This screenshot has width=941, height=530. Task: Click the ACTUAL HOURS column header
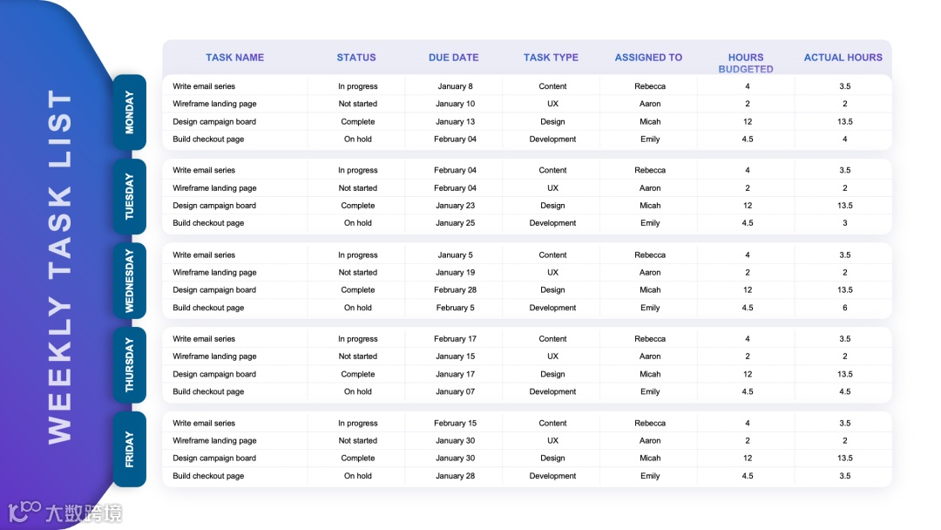tap(843, 58)
